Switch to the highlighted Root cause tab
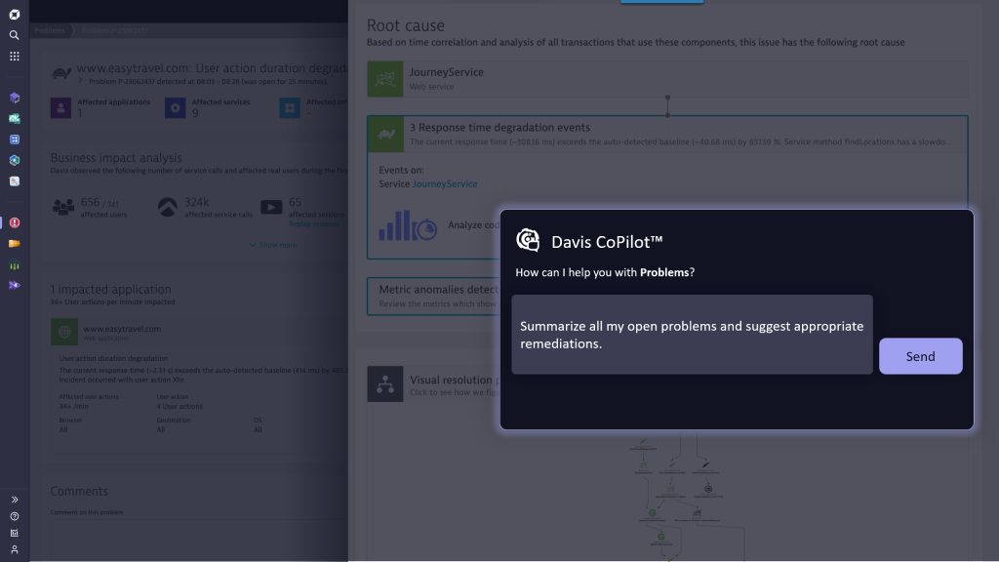This screenshot has width=999, height=562. click(x=661, y=3)
